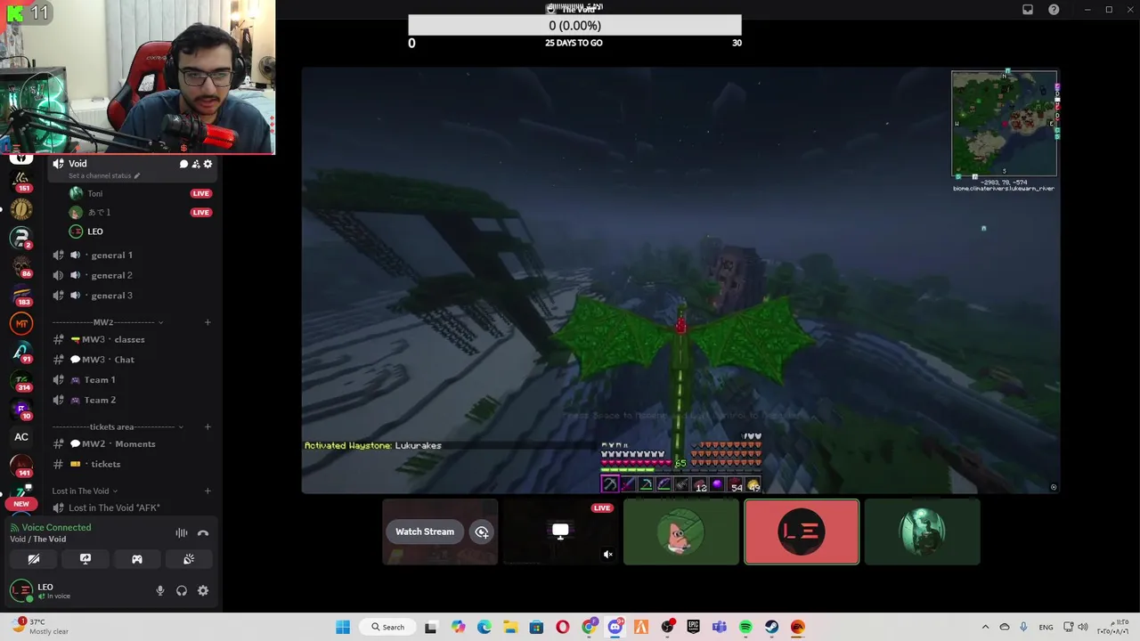Toggle headphone deafen in user panel

click(182, 590)
